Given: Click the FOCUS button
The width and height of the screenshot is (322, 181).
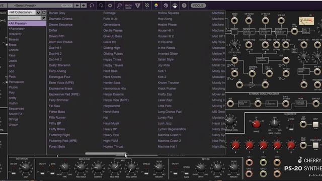Looking at the screenshot, I should (198, 6).
